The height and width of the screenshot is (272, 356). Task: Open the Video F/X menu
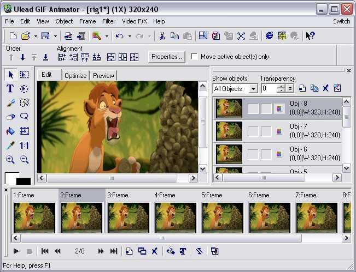point(135,21)
